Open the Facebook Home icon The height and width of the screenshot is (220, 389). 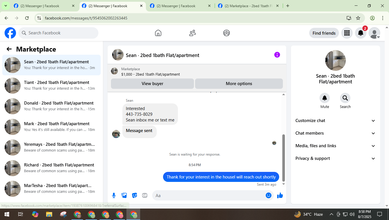coord(158,33)
